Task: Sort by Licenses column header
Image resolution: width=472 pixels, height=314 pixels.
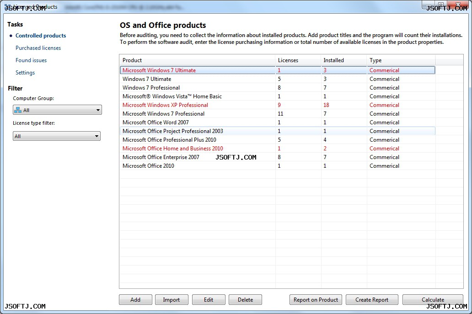Action: (298, 60)
